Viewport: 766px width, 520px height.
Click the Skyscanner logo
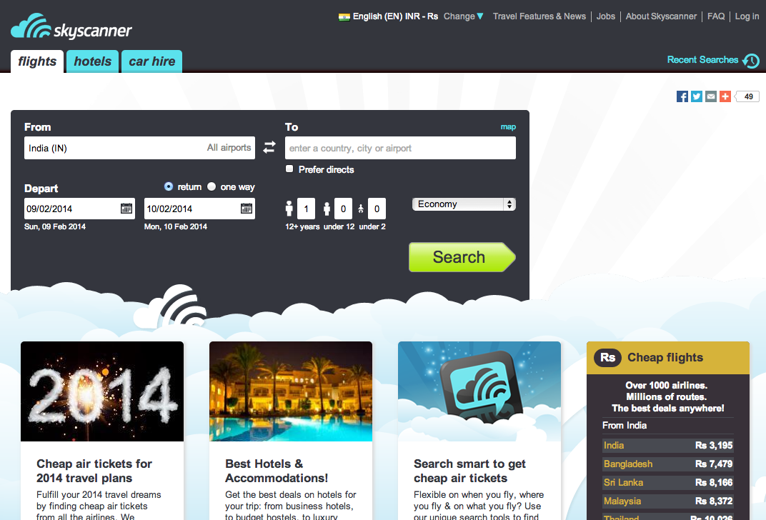coord(71,26)
